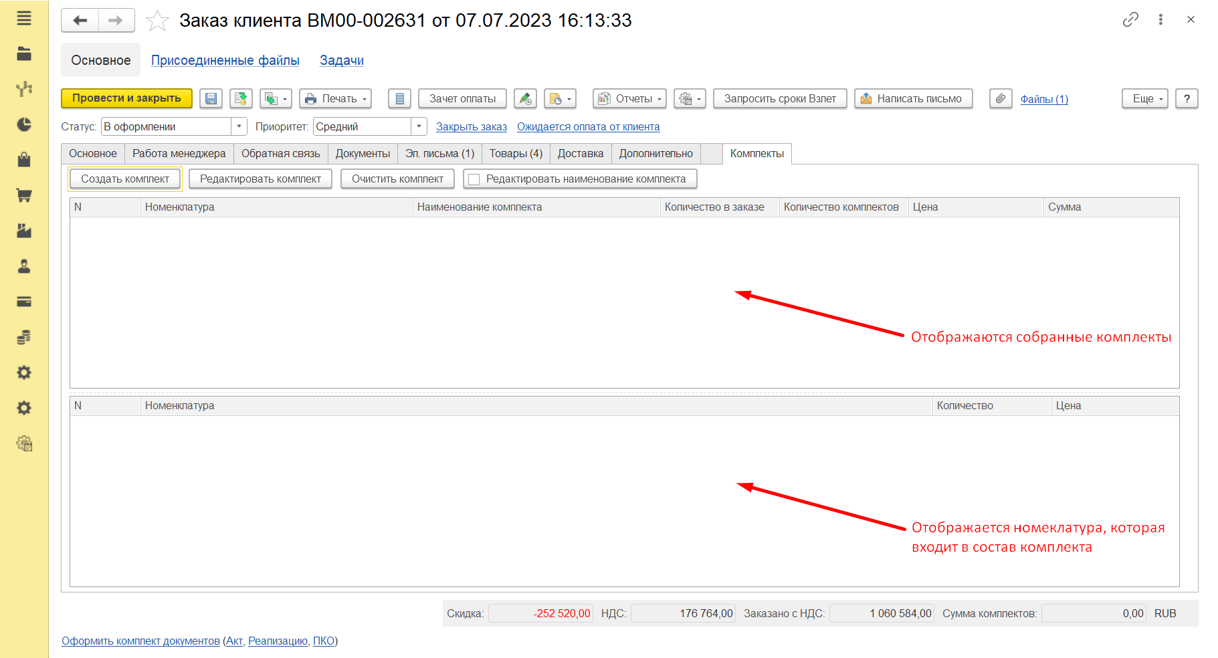Click the Скидка value field

[540, 613]
